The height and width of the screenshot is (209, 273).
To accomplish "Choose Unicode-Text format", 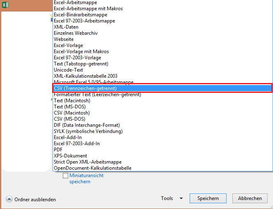I will click(x=163, y=70).
